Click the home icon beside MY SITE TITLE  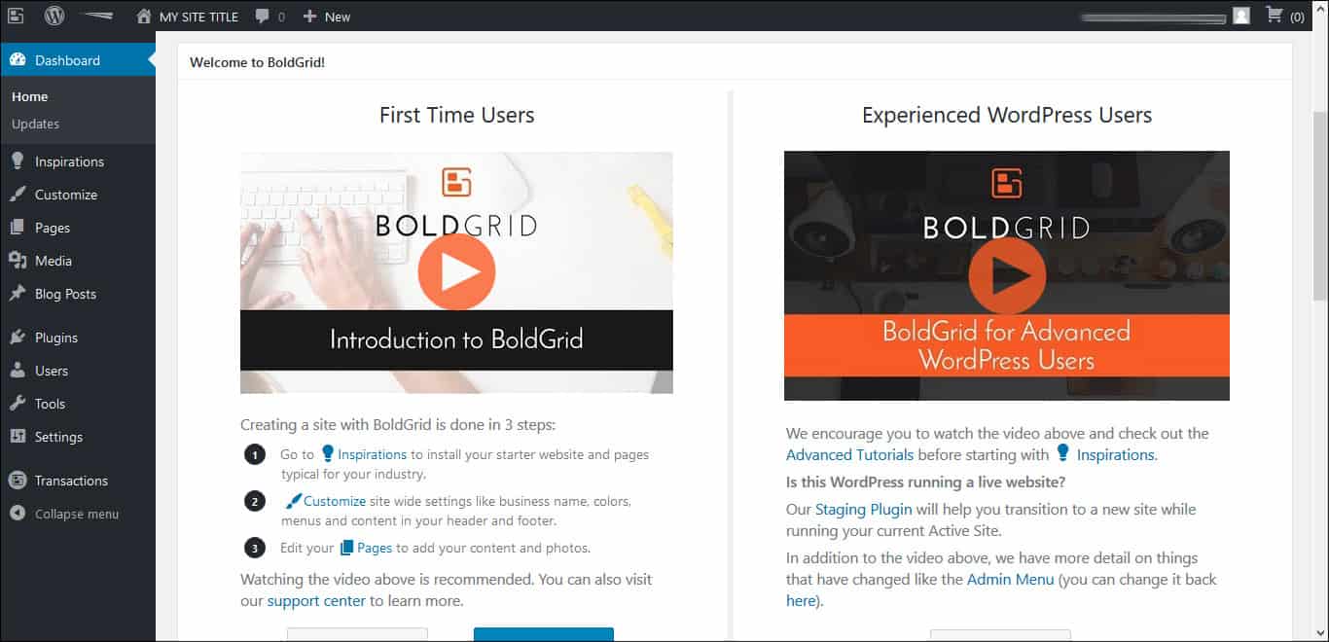point(144,16)
